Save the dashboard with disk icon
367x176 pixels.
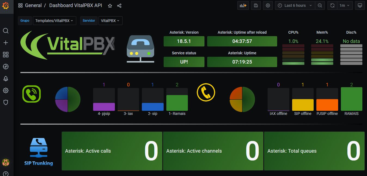256,5
